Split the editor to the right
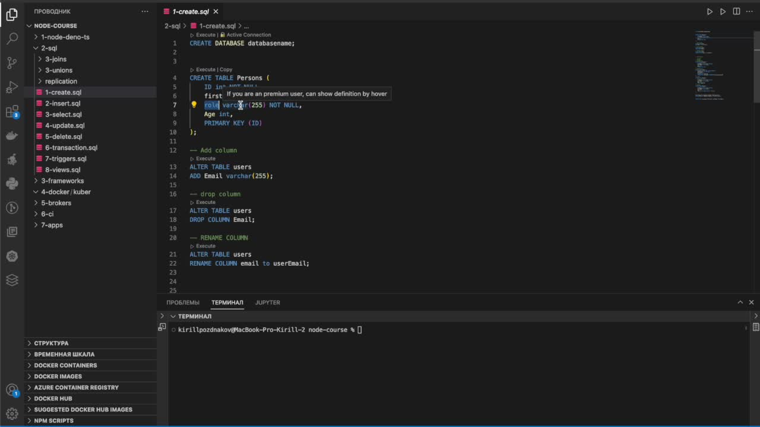 (x=736, y=11)
